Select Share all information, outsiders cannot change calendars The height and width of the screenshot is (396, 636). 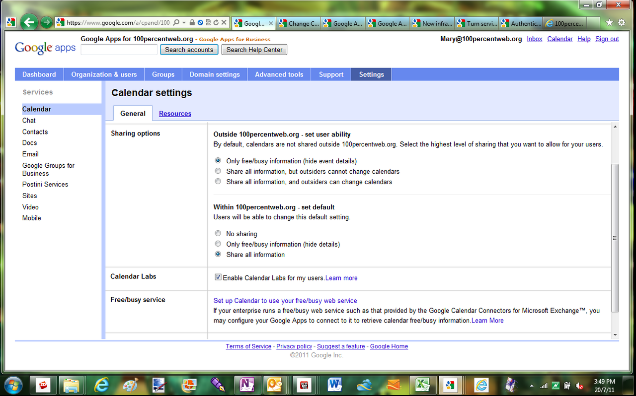coord(218,171)
